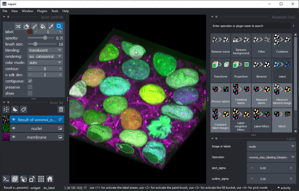The image size is (299, 191).
Task: Choose the fill bucket tool
Action: click(x=43, y=26)
